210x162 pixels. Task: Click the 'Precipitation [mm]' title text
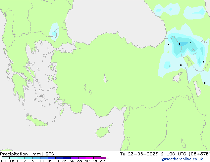pyautogui.click(x=22, y=154)
